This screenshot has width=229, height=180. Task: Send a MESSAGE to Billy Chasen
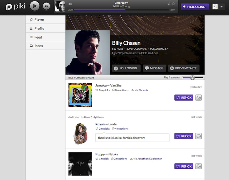[x=155, y=68]
